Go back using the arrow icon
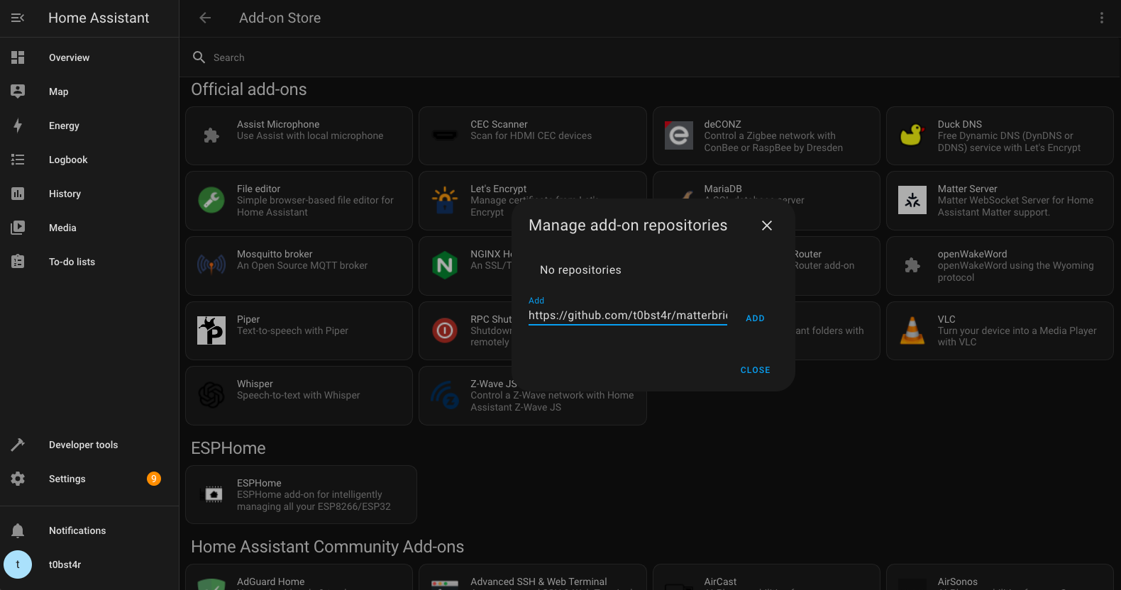The width and height of the screenshot is (1121, 590). coord(205,18)
